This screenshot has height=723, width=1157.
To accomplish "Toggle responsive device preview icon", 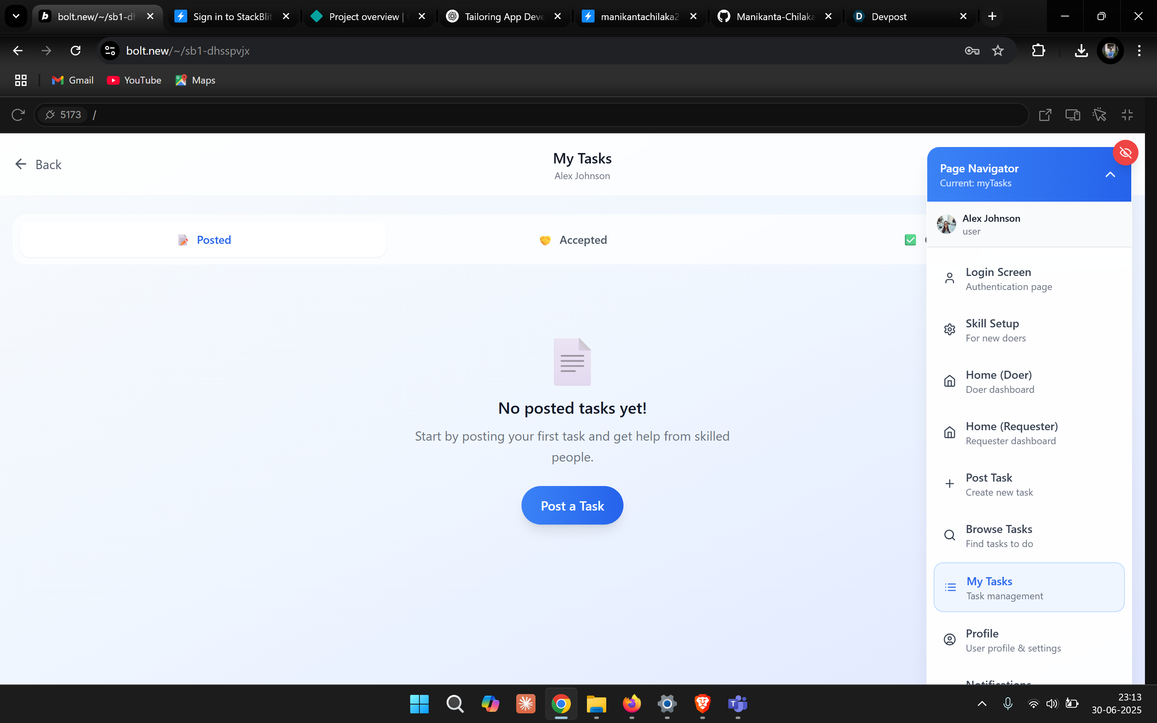I will [x=1072, y=115].
